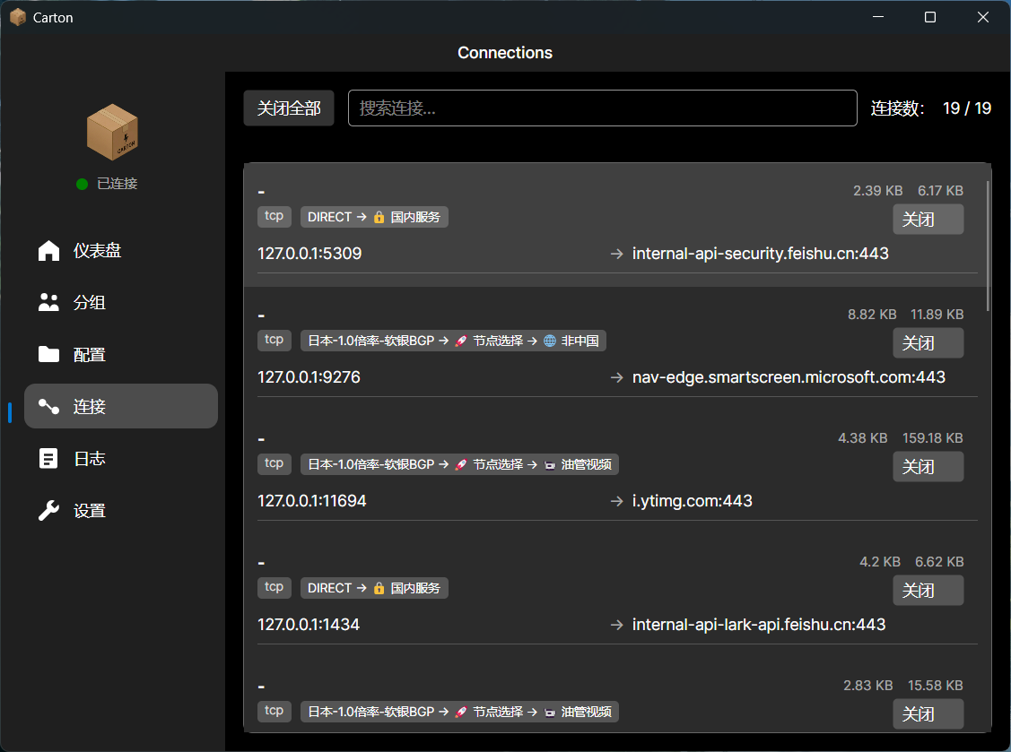
Task: Click destination internal-api-lark-api.feishu.cn:443
Action: pyautogui.click(x=759, y=625)
